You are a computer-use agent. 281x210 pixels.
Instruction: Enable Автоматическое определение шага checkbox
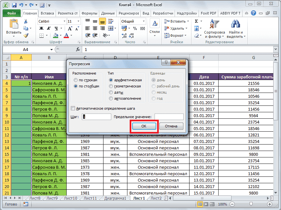tap(73, 109)
